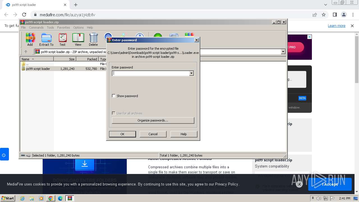Click the View toolbar icon in WinRAR
Viewport: 359px width, 202px height.
coord(78,40)
